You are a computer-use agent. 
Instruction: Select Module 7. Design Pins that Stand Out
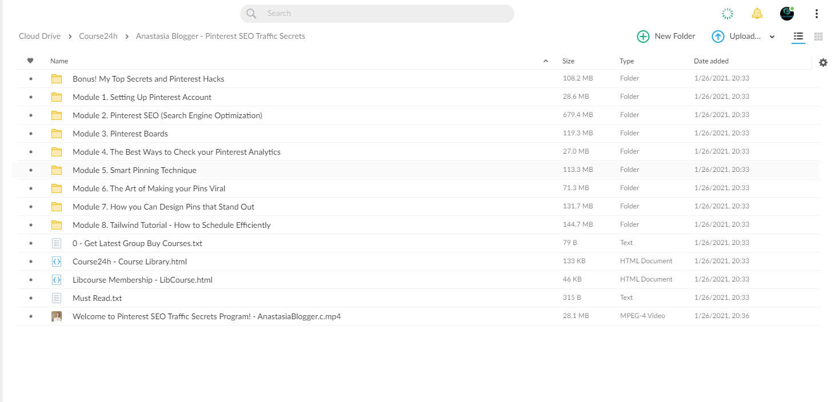point(163,207)
